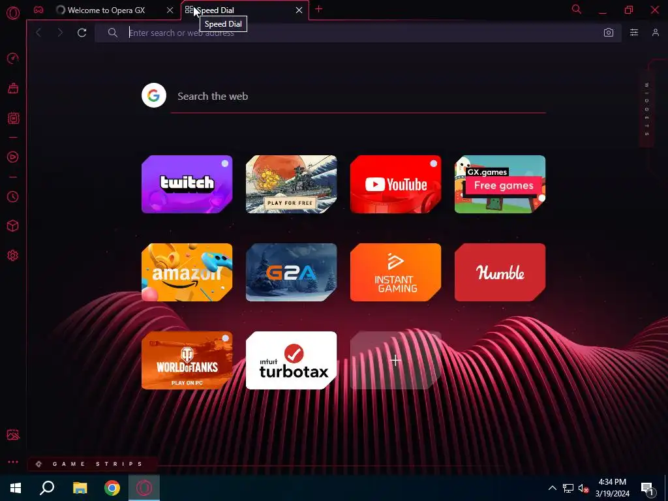
Task: Click the search tabs magnifier icon
Action: pos(577,9)
